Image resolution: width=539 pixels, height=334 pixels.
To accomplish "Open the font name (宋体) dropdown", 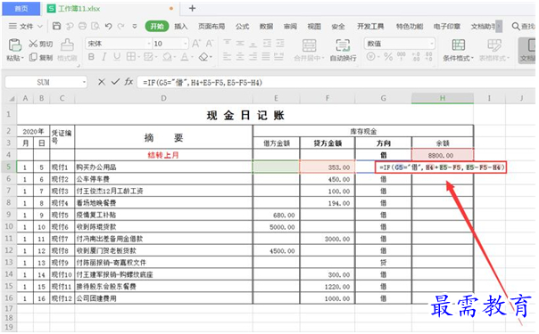I will (149, 44).
